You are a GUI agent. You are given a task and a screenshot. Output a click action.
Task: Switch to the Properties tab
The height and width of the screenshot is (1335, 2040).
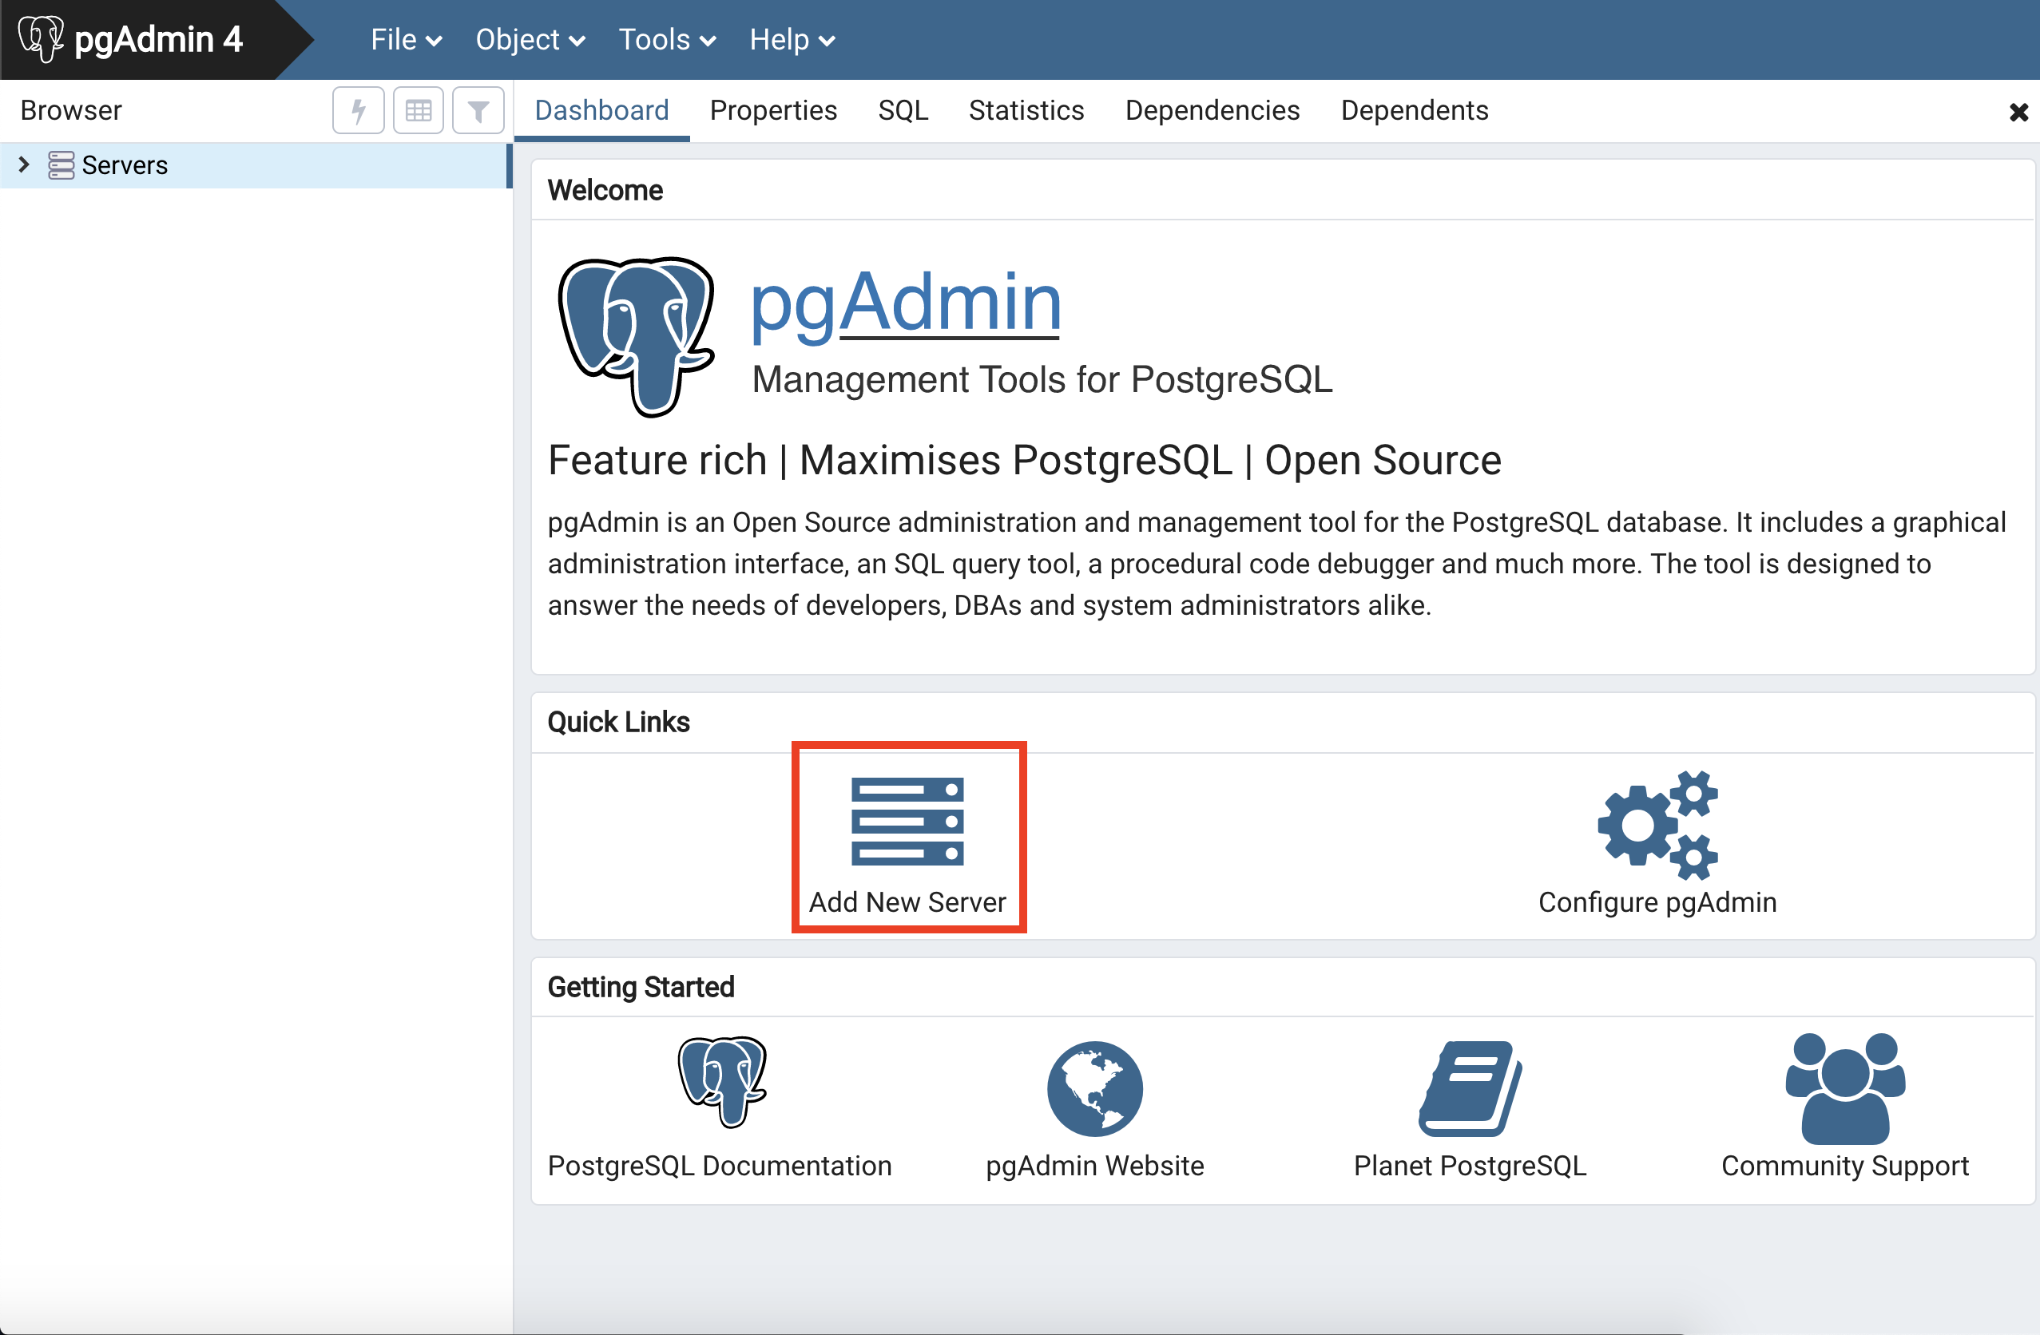tap(773, 110)
